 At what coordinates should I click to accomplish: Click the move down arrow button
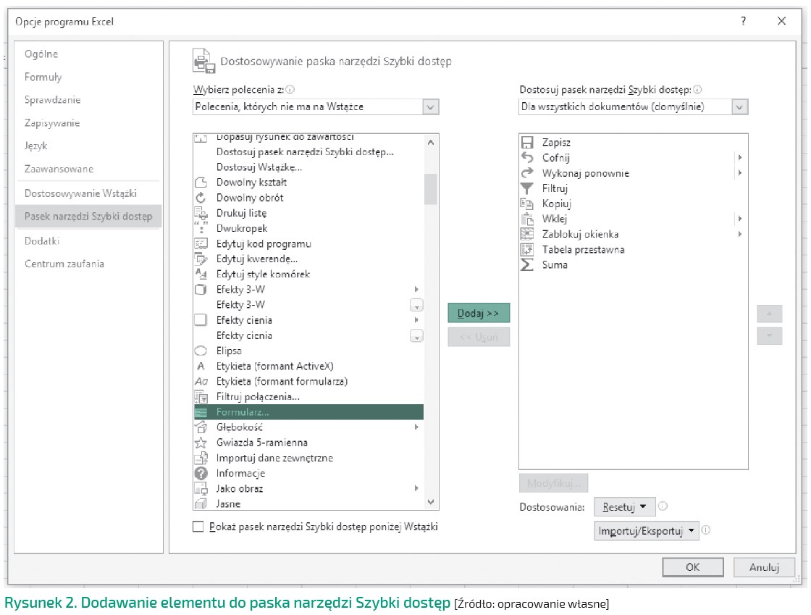[770, 336]
